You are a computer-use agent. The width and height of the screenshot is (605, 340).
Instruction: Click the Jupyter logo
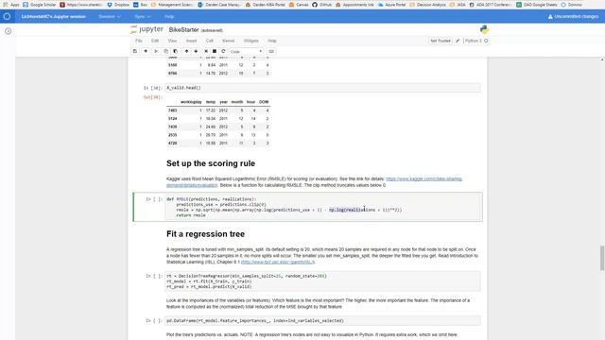(147, 29)
